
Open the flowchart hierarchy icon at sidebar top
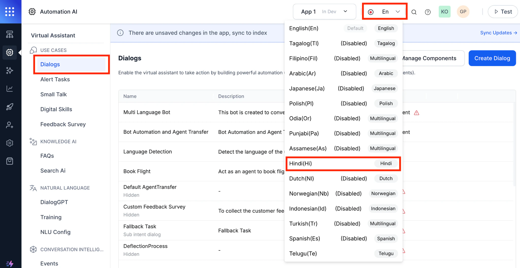[10, 34]
